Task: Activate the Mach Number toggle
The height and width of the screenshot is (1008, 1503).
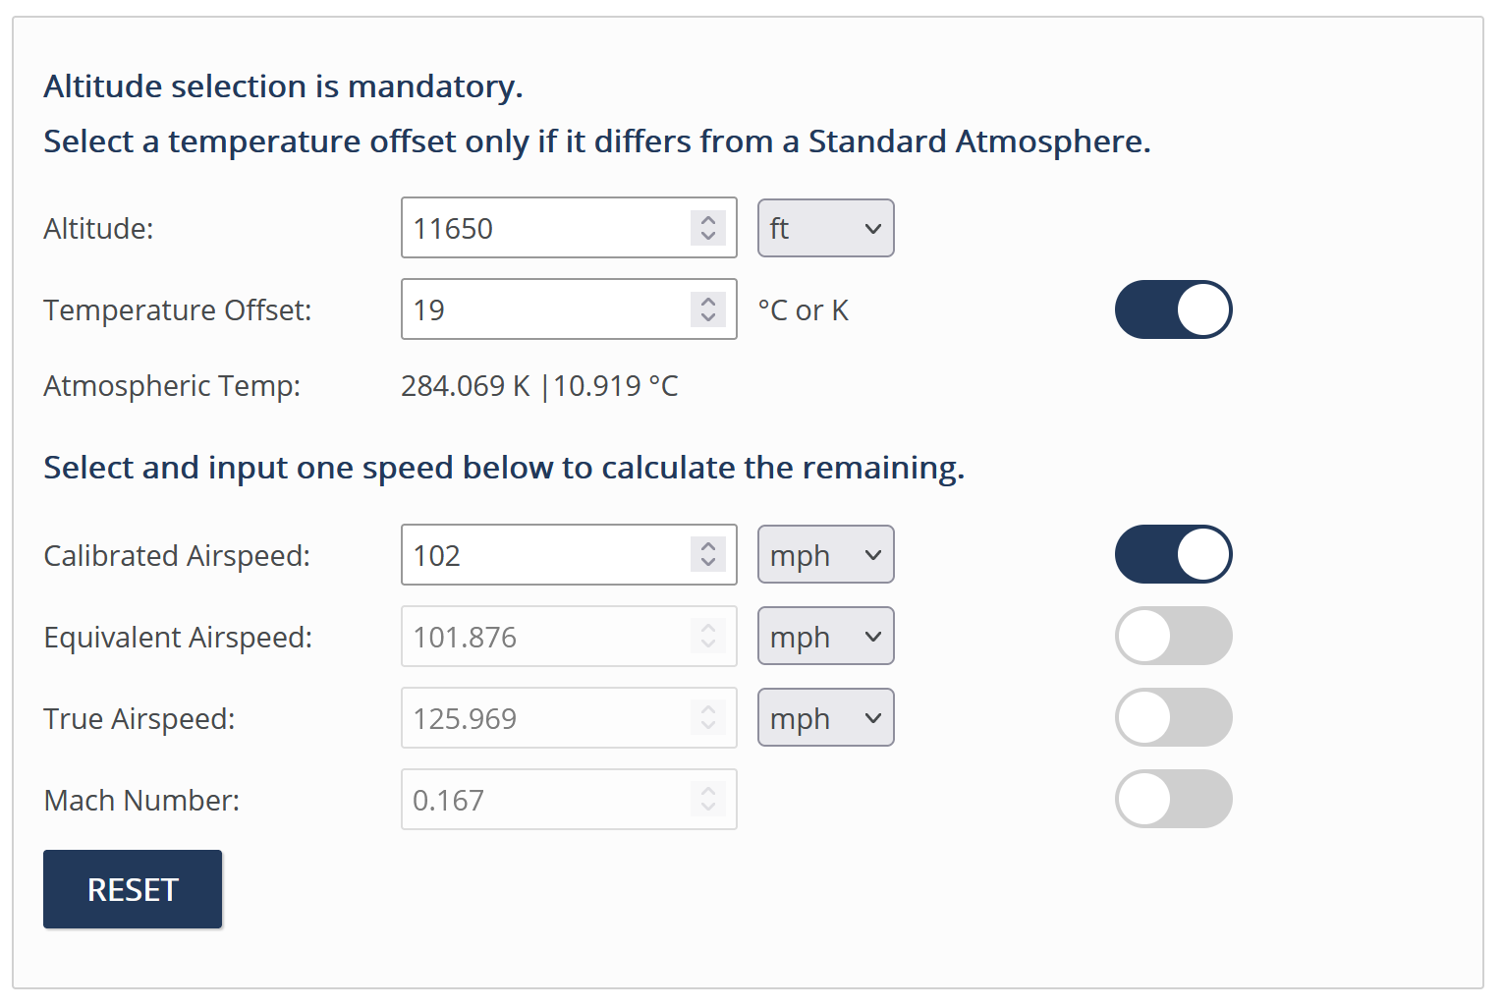Action: tap(1174, 799)
